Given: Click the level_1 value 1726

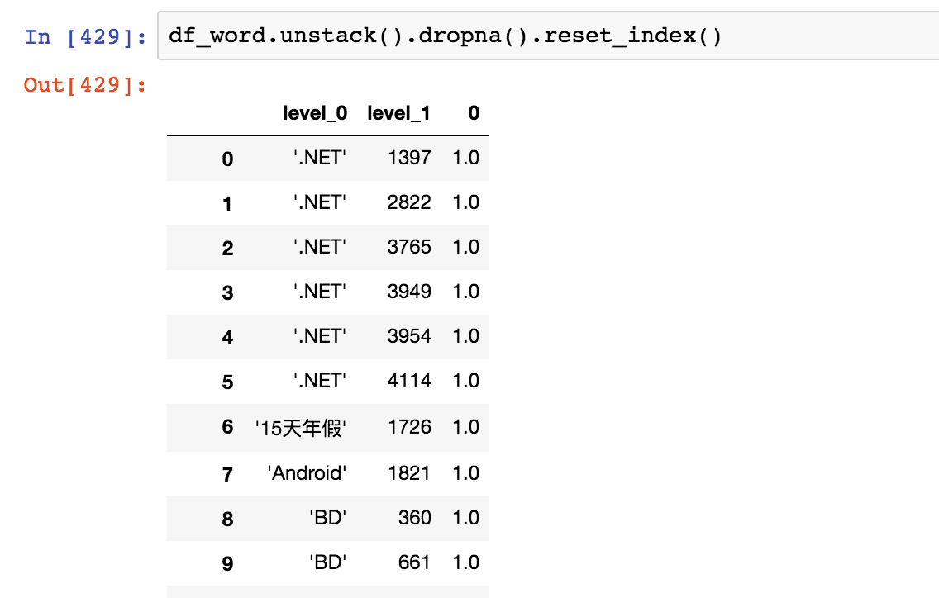Looking at the screenshot, I should (x=409, y=427).
